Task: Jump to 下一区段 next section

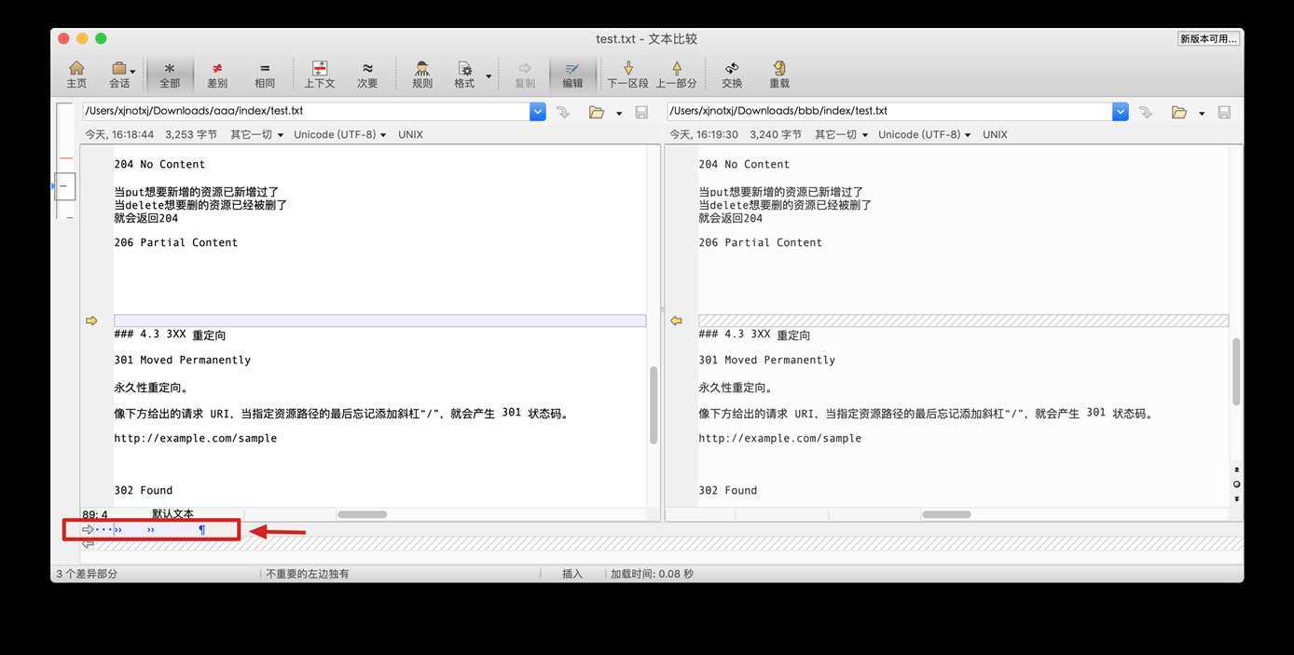Action: [627, 74]
